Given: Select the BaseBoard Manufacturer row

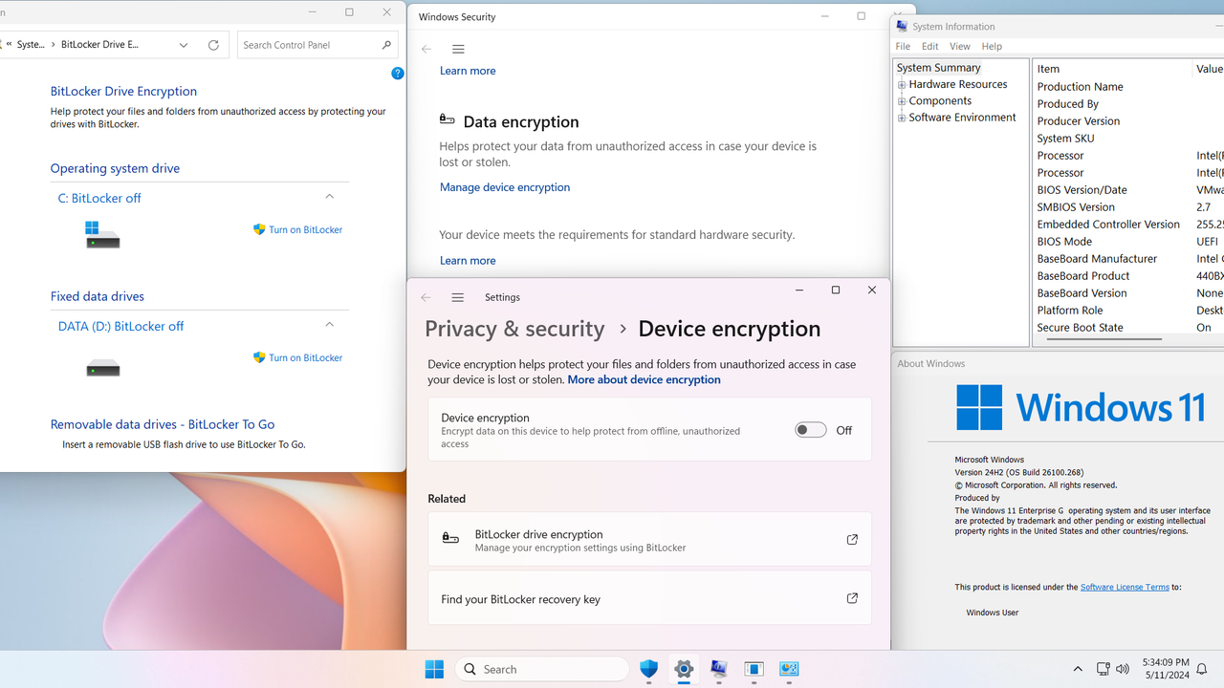Looking at the screenshot, I should point(1128,259).
